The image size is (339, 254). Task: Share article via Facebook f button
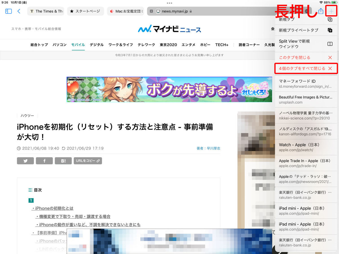pyautogui.click(x=44, y=161)
